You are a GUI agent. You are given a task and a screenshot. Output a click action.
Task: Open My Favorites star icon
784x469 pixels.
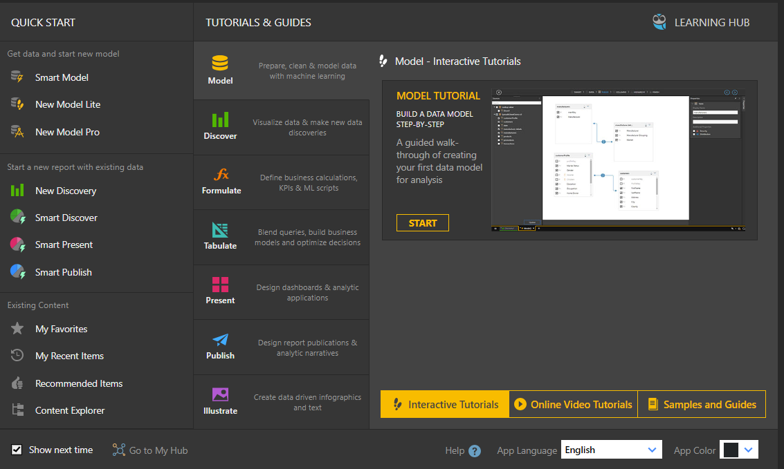click(17, 328)
